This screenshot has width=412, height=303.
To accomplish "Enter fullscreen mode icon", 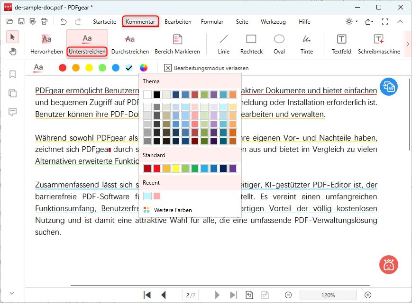I will click(385, 21).
